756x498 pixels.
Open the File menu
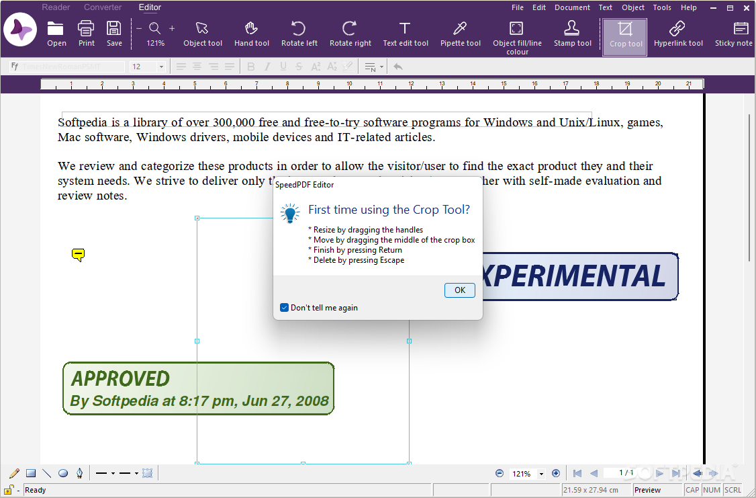(x=518, y=7)
